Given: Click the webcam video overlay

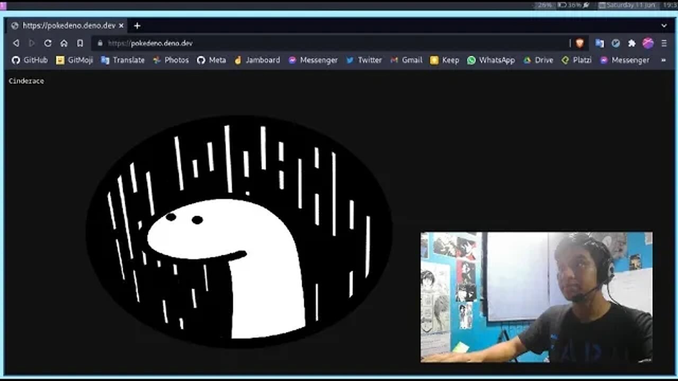Looking at the screenshot, I should tap(537, 297).
